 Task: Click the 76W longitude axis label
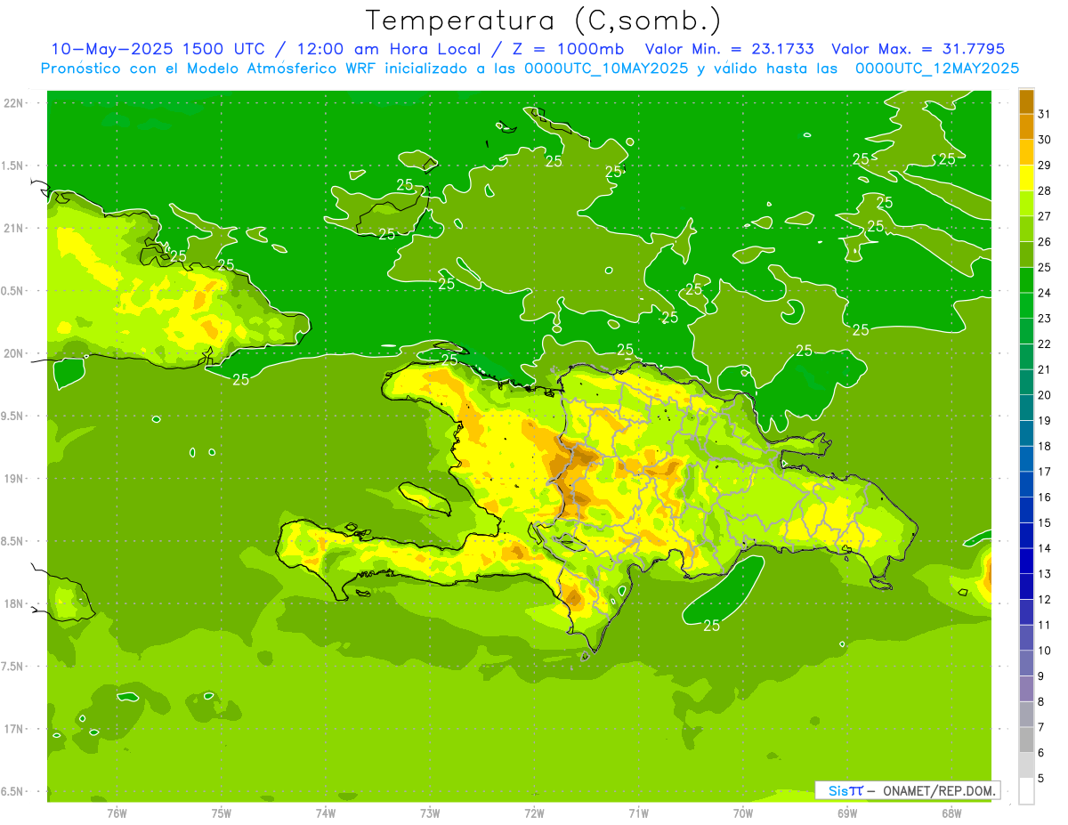pos(117,813)
